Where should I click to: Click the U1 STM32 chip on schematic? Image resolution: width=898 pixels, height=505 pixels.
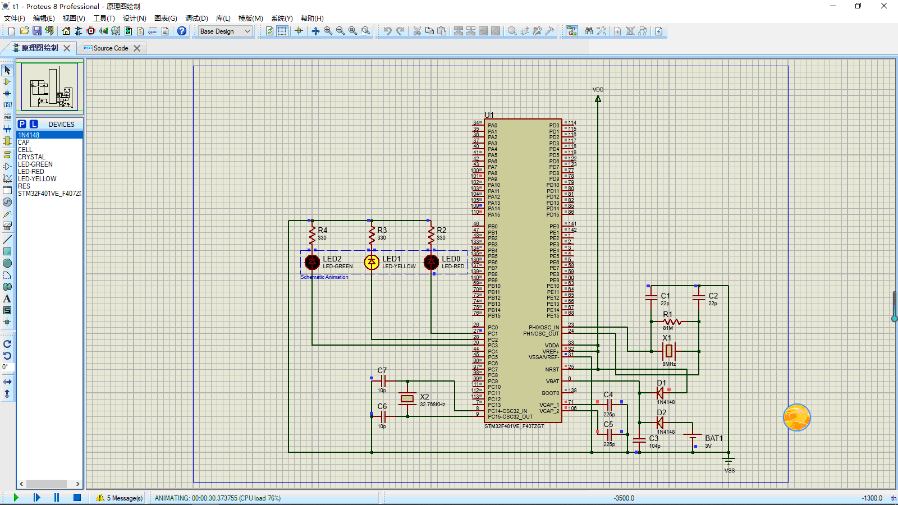(x=523, y=270)
